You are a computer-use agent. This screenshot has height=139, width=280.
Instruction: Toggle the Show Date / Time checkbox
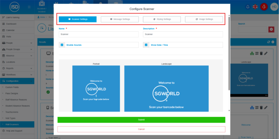point(146,45)
